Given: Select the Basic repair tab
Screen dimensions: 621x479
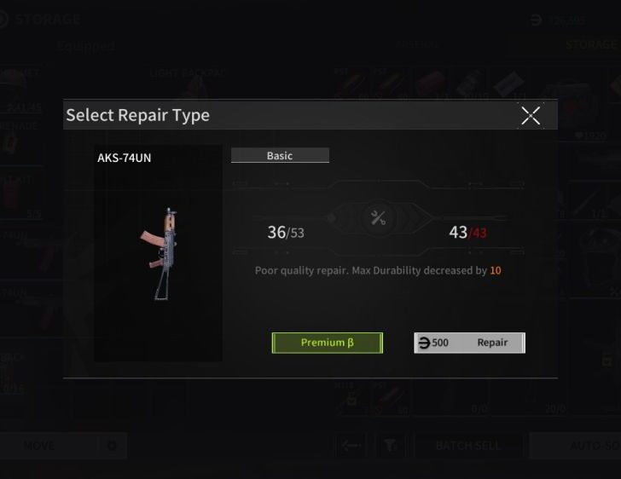Looking at the screenshot, I should tap(280, 155).
